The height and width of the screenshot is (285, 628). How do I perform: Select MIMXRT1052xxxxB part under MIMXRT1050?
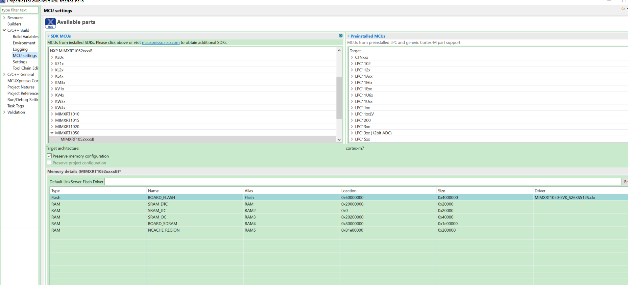pos(77,139)
